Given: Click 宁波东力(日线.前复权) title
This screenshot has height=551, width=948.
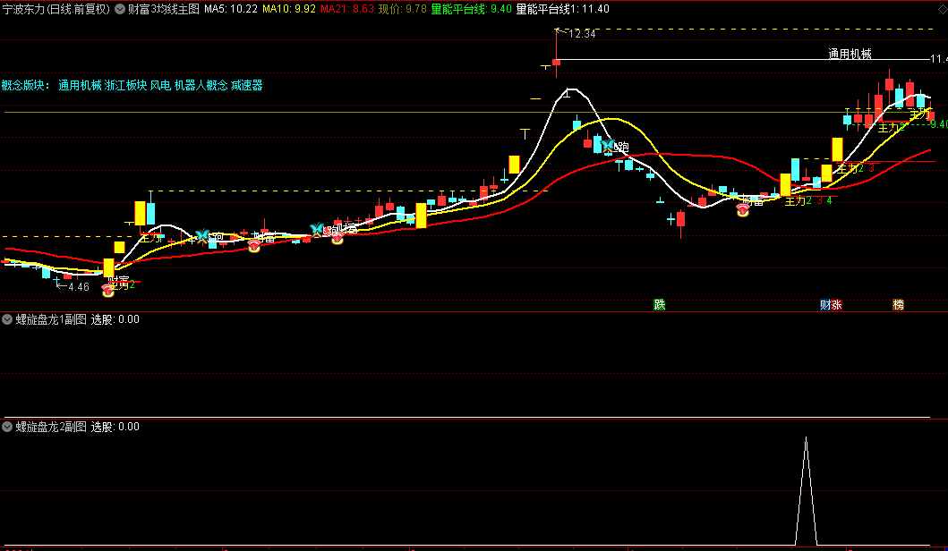Looking at the screenshot, I should point(56,9).
